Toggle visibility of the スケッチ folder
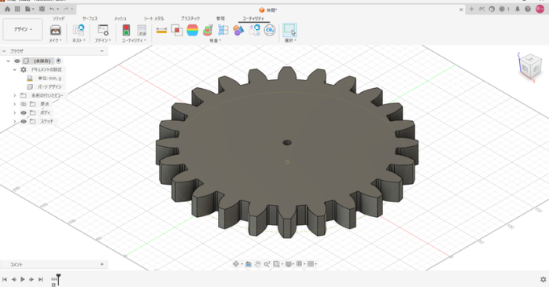The width and height of the screenshot is (549, 287). (24, 121)
